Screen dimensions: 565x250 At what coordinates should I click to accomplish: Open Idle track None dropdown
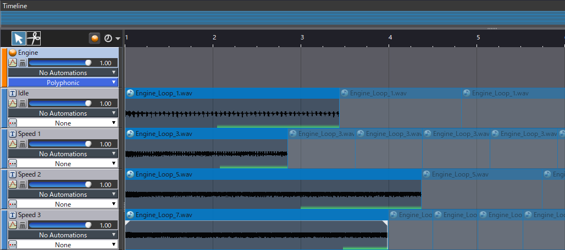point(68,123)
